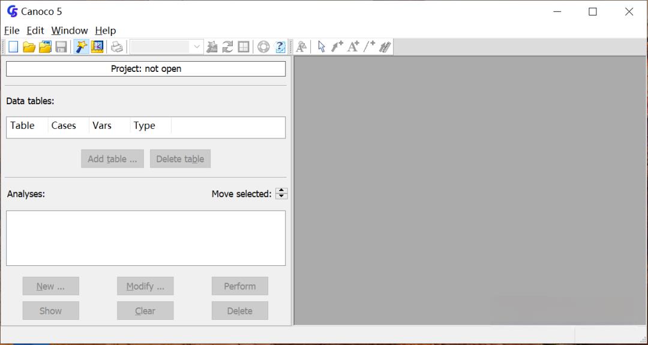This screenshot has width=648, height=345.
Task: Click the grayed-out floppy disk Save icon
Action: [x=61, y=47]
